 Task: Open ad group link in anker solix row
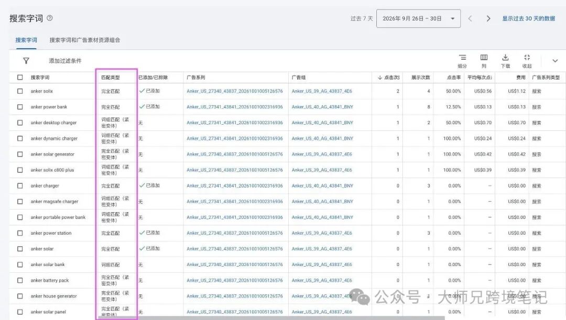[x=322, y=91]
